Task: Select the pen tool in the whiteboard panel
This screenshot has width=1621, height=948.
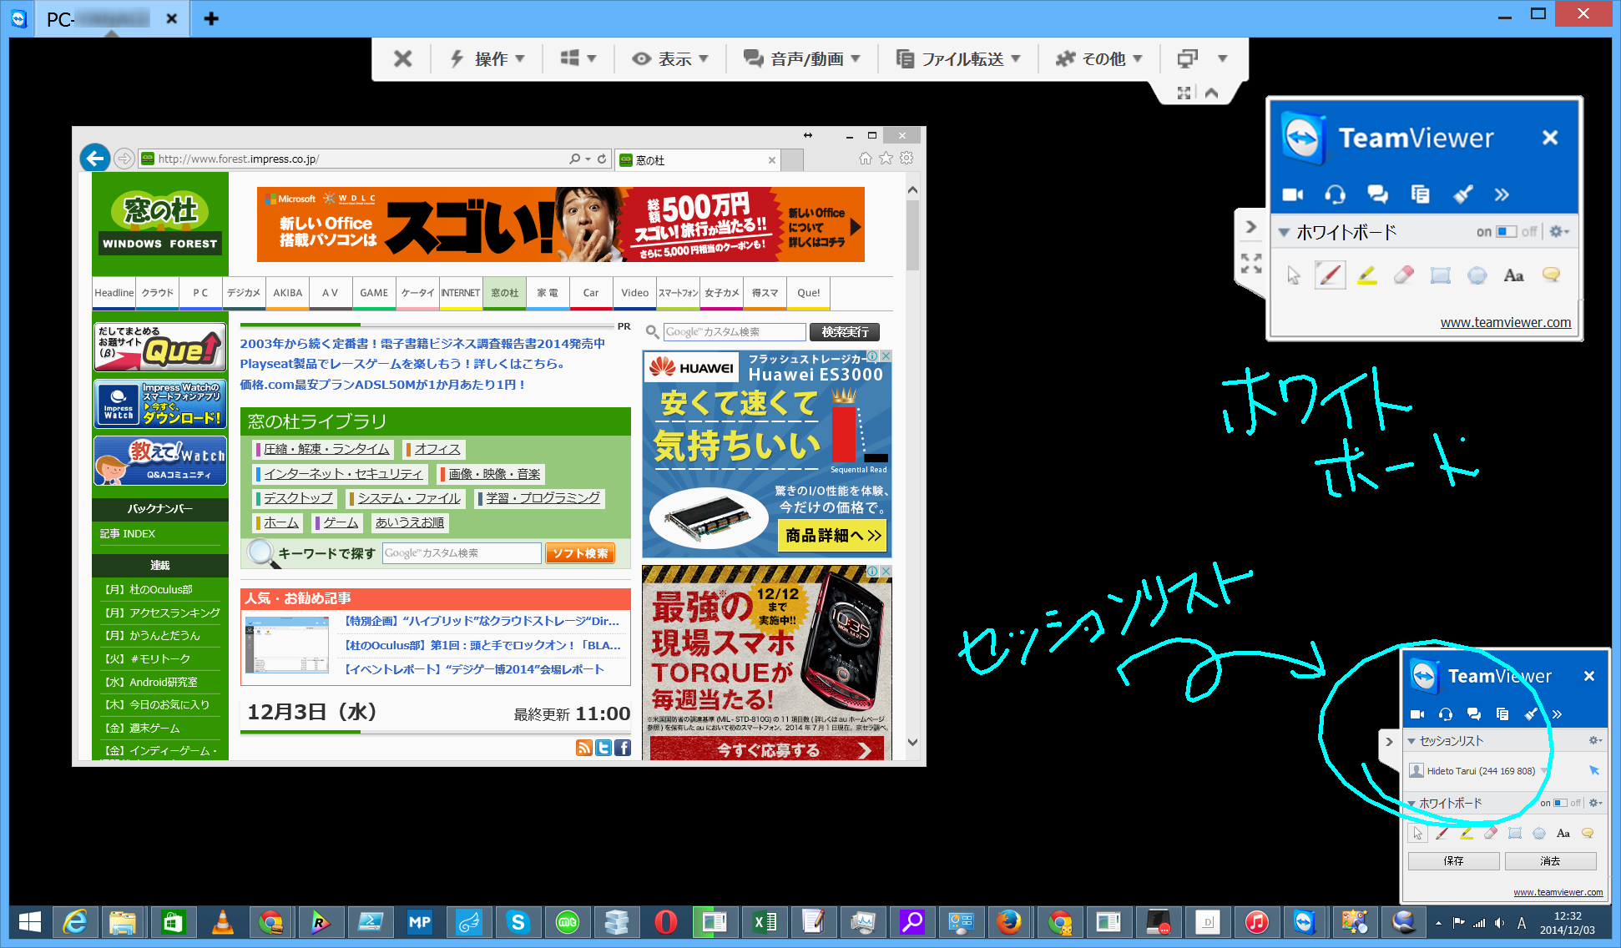Action: pos(1330,275)
